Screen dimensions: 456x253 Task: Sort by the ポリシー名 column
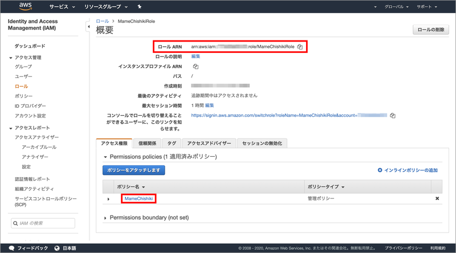coord(131,187)
